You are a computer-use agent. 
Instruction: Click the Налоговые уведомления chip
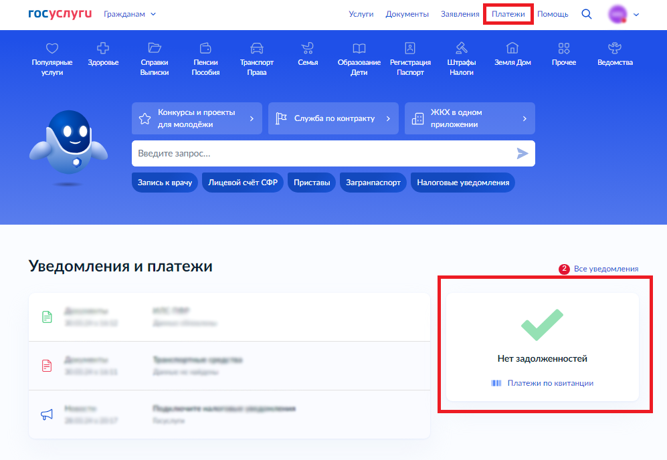(x=462, y=181)
